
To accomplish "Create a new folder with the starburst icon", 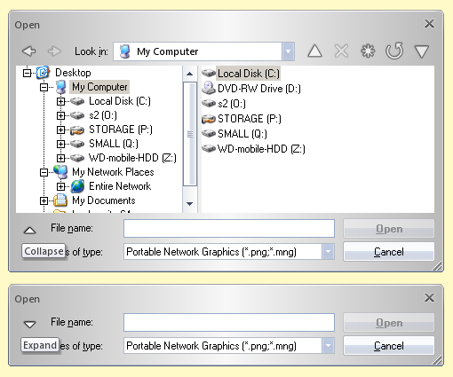I will coord(368,51).
